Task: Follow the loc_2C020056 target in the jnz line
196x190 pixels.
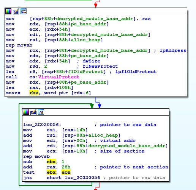Action: 82,178
